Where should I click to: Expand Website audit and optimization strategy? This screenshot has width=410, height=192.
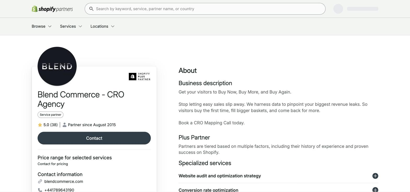click(x=278, y=176)
